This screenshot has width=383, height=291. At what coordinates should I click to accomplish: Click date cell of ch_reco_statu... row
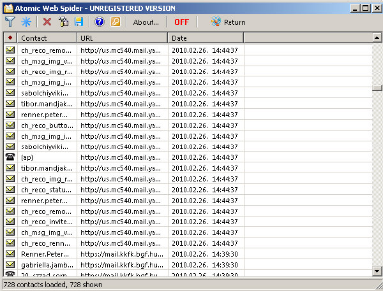pyautogui.click(x=205, y=190)
